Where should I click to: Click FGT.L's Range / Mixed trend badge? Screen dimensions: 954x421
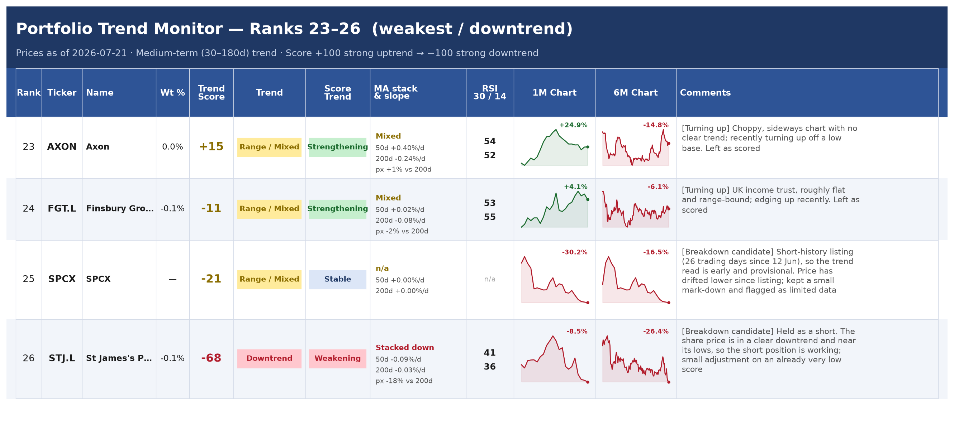click(269, 209)
